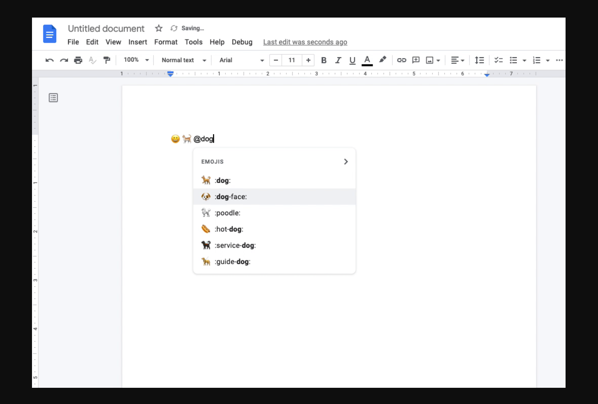Open the Debug menu
The image size is (598, 404).
click(x=242, y=42)
